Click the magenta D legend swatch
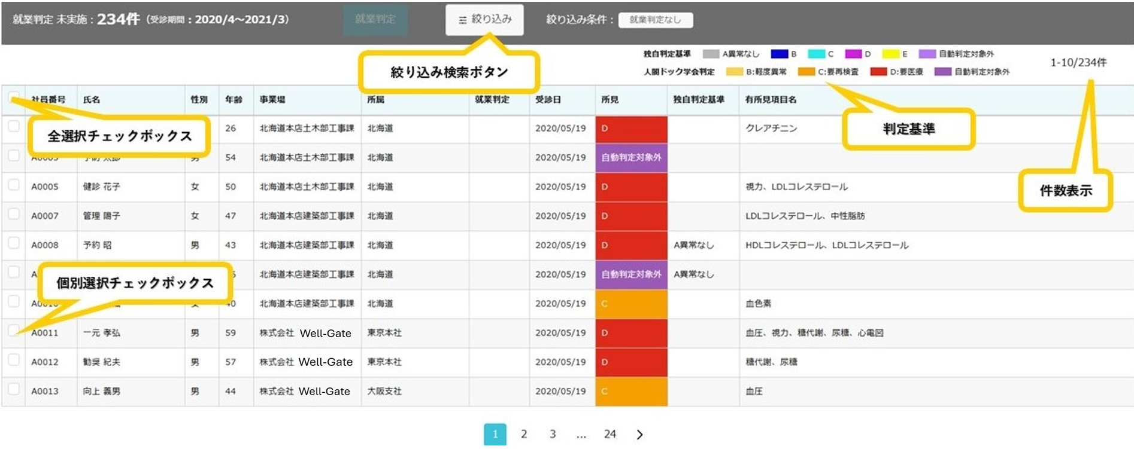Screen dimensions: 1134x449 [853, 54]
